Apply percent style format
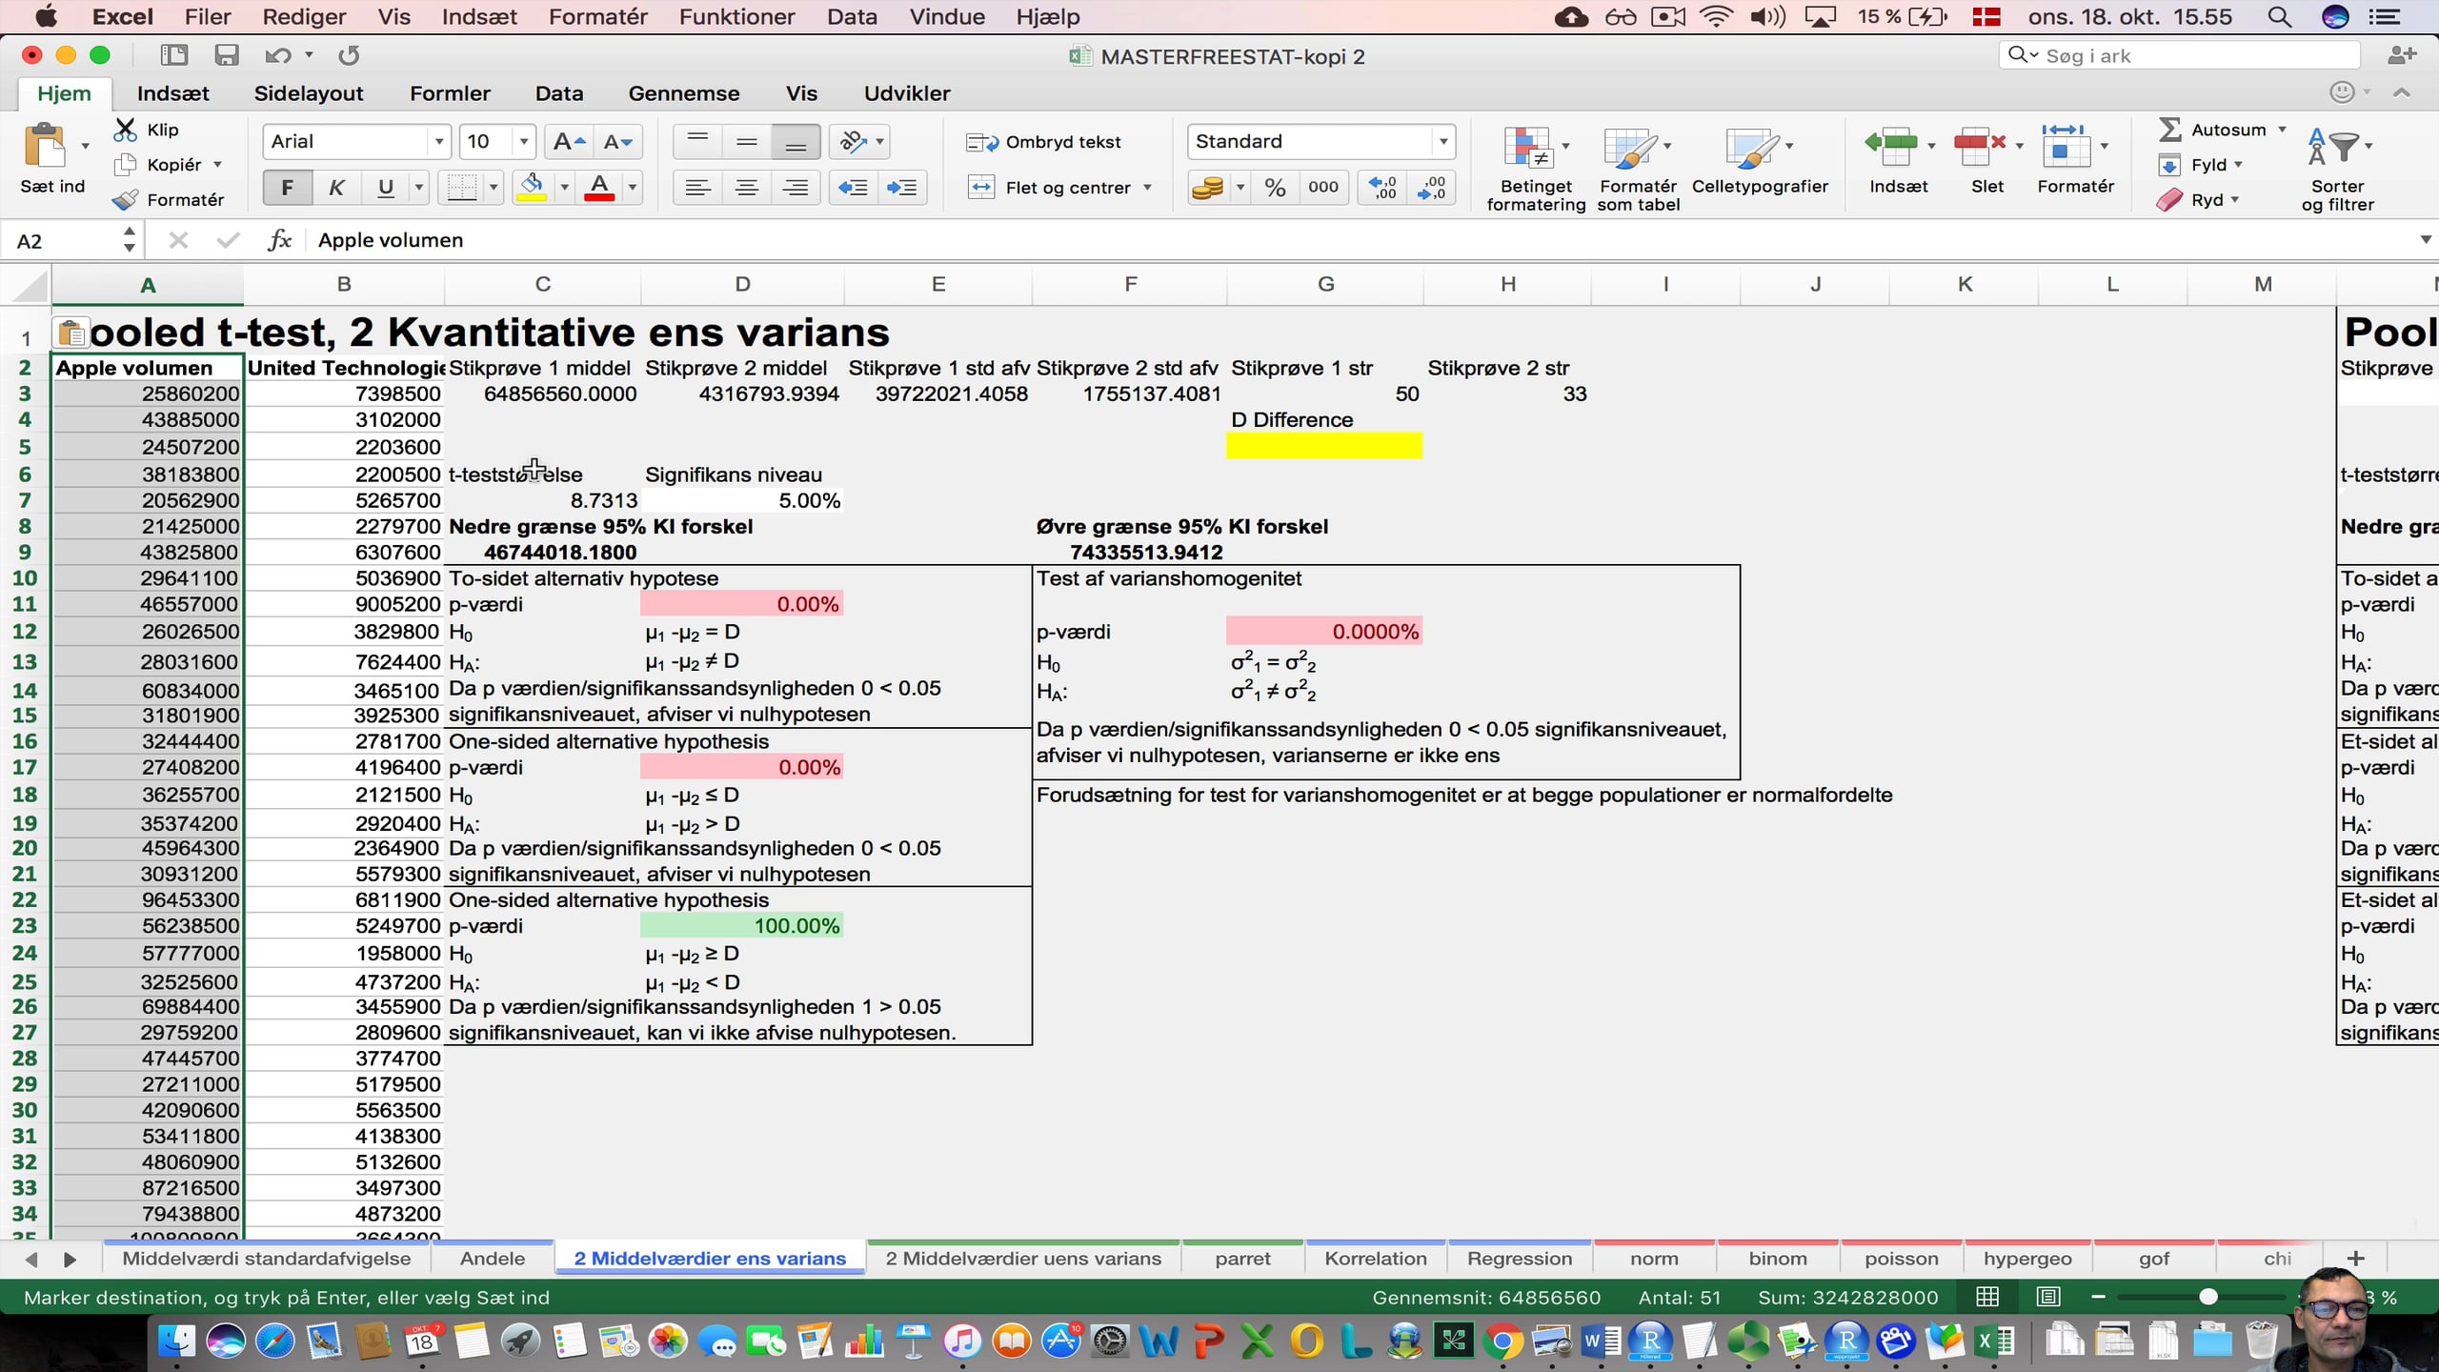Screen dimensions: 2439x1372 click(1275, 188)
